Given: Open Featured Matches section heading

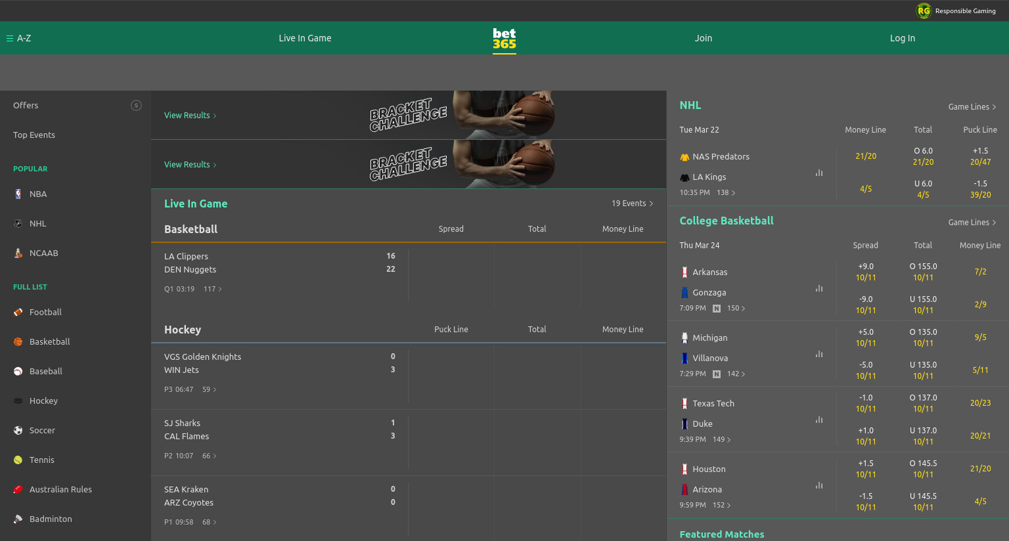Looking at the screenshot, I should click(x=721, y=534).
